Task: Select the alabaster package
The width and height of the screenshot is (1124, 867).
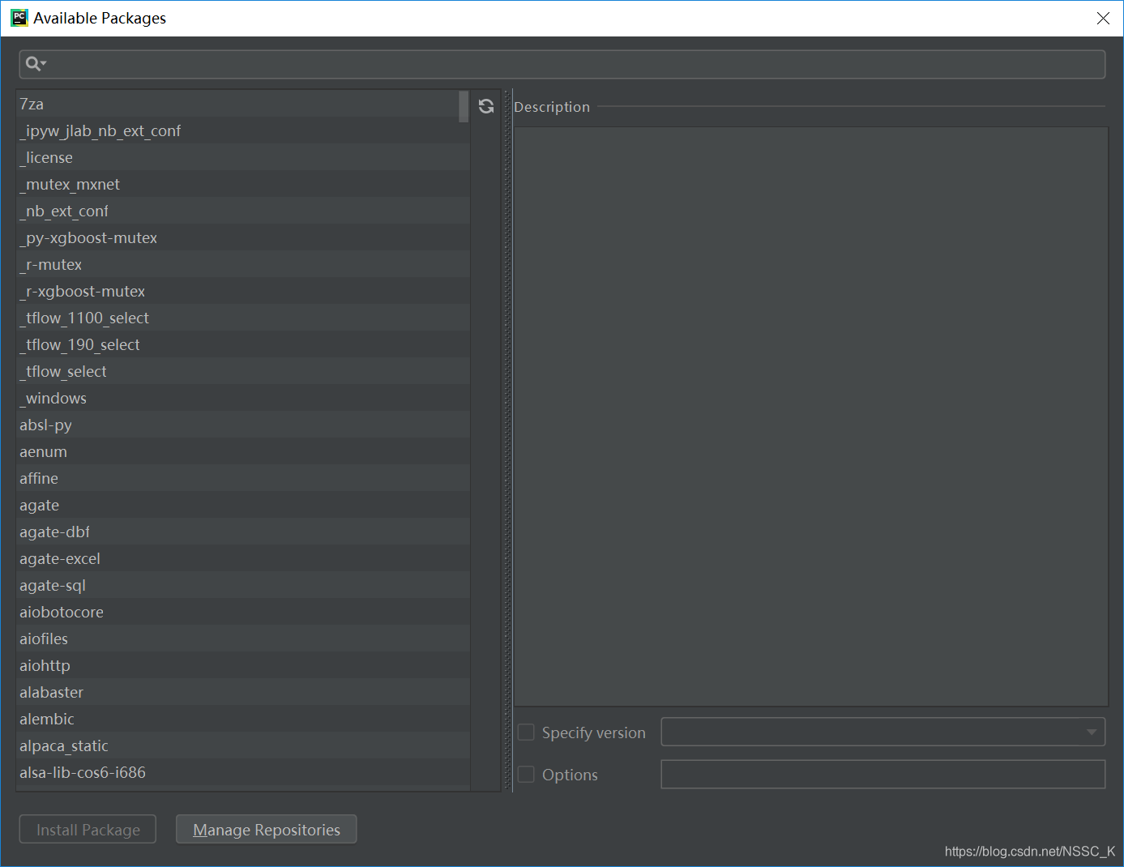Action: click(x=243, y=692)
